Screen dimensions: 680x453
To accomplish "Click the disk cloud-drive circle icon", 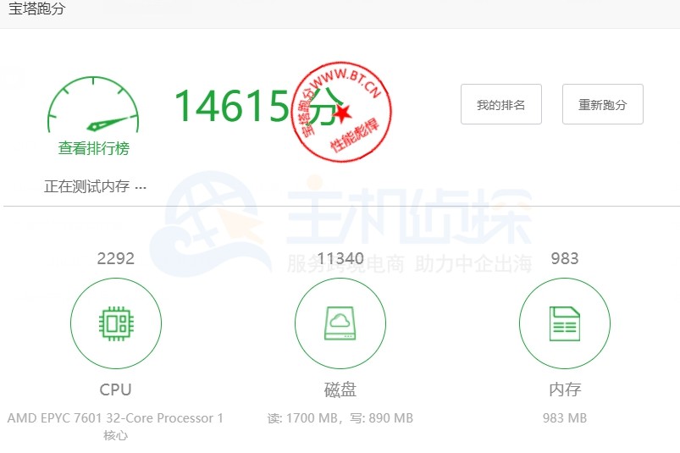I will point(340,323).
